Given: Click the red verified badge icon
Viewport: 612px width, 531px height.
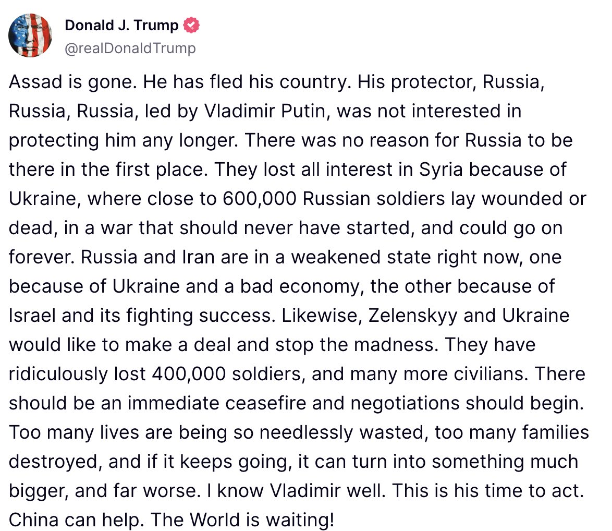Looking at the screenshot, I should [x=190, y=25].
